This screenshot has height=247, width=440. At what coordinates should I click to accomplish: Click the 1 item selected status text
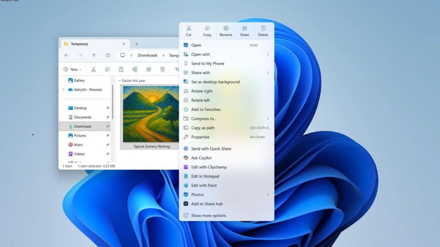pyautogui.click(x=89, y=166)
